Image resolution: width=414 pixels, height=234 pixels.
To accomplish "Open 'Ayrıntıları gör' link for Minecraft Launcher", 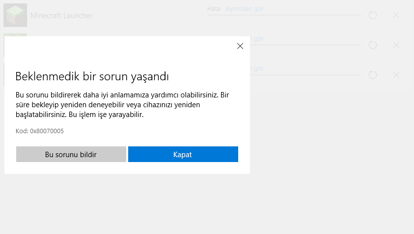I will [x=245, y=9].
